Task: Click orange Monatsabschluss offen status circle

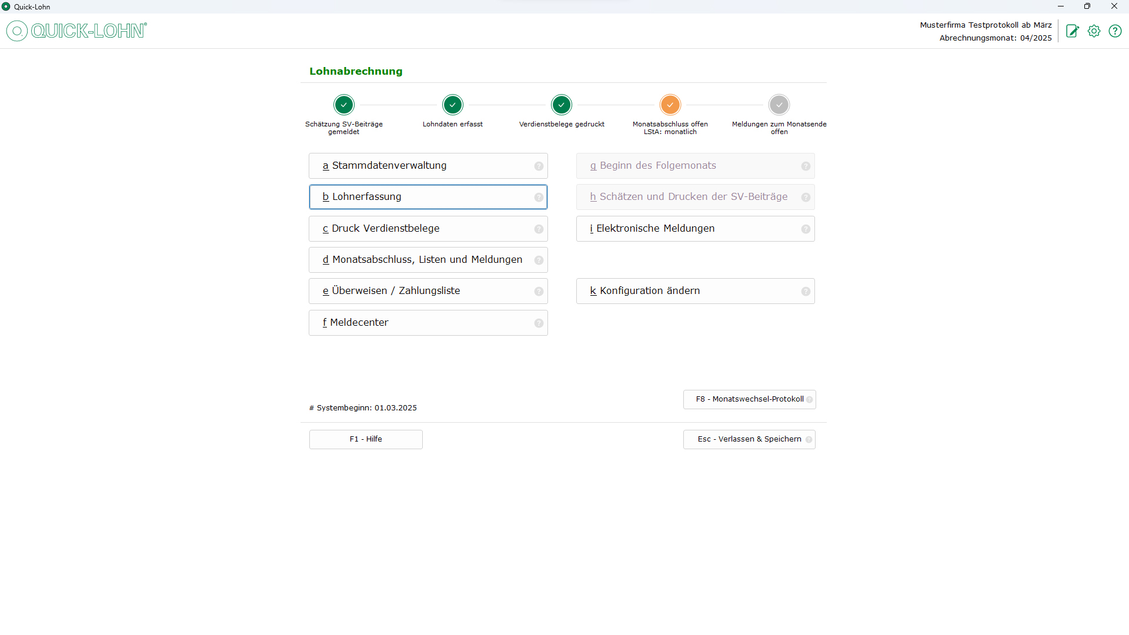Action: pyautogui.click(x=670, y=105)
